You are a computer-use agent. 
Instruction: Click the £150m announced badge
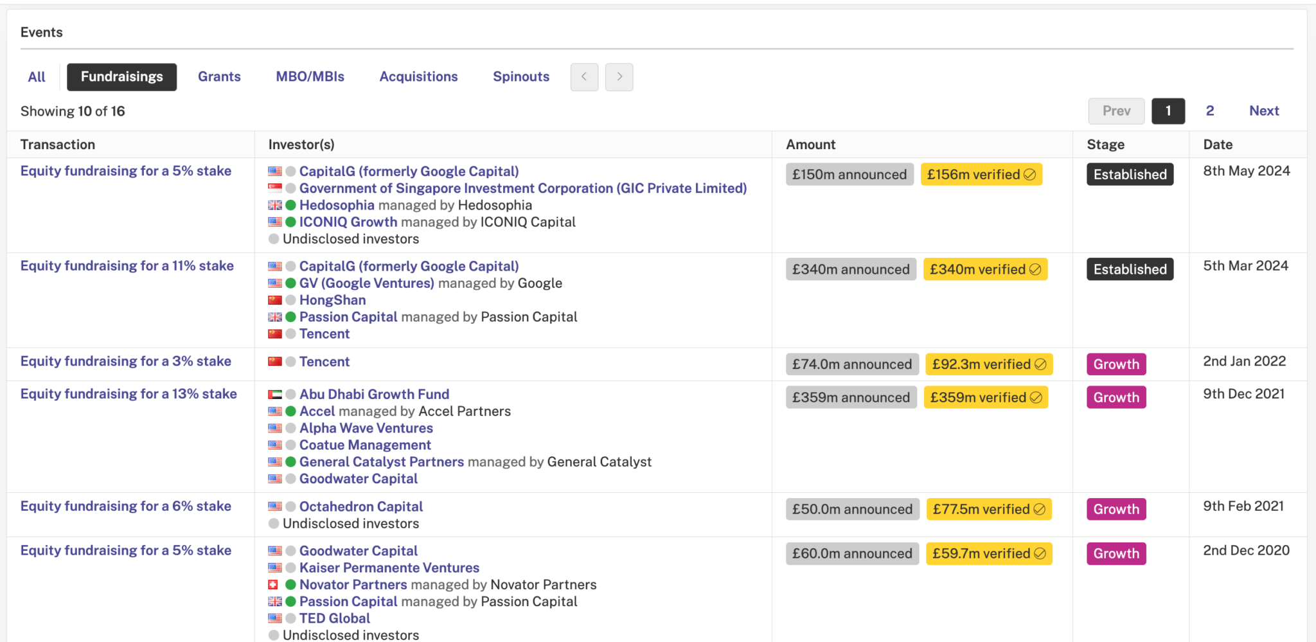tap(849, 175)
